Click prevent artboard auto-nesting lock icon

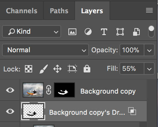tap(72, 69)
